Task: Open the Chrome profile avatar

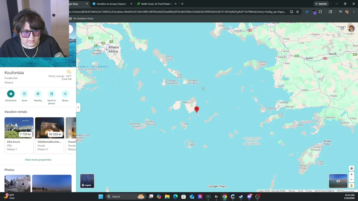Action: pyautogui.click(x=347, y=12)
